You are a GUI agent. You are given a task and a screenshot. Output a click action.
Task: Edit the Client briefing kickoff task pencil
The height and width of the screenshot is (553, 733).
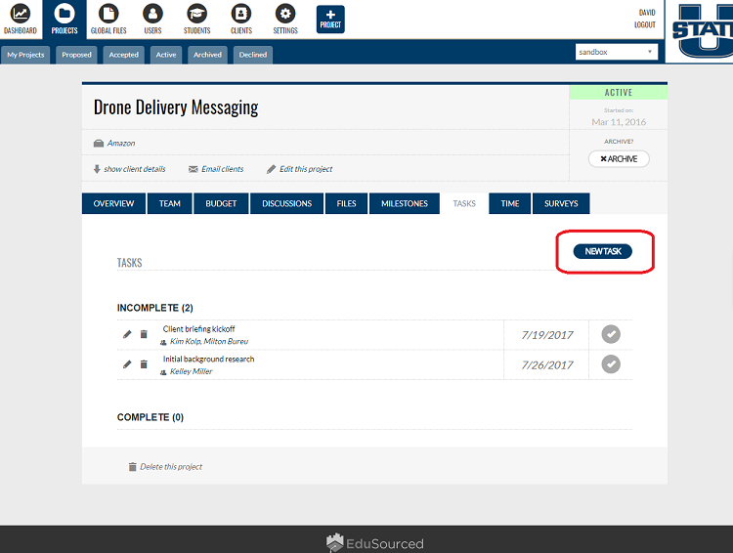pyautogui.click(x=127, y=334)
